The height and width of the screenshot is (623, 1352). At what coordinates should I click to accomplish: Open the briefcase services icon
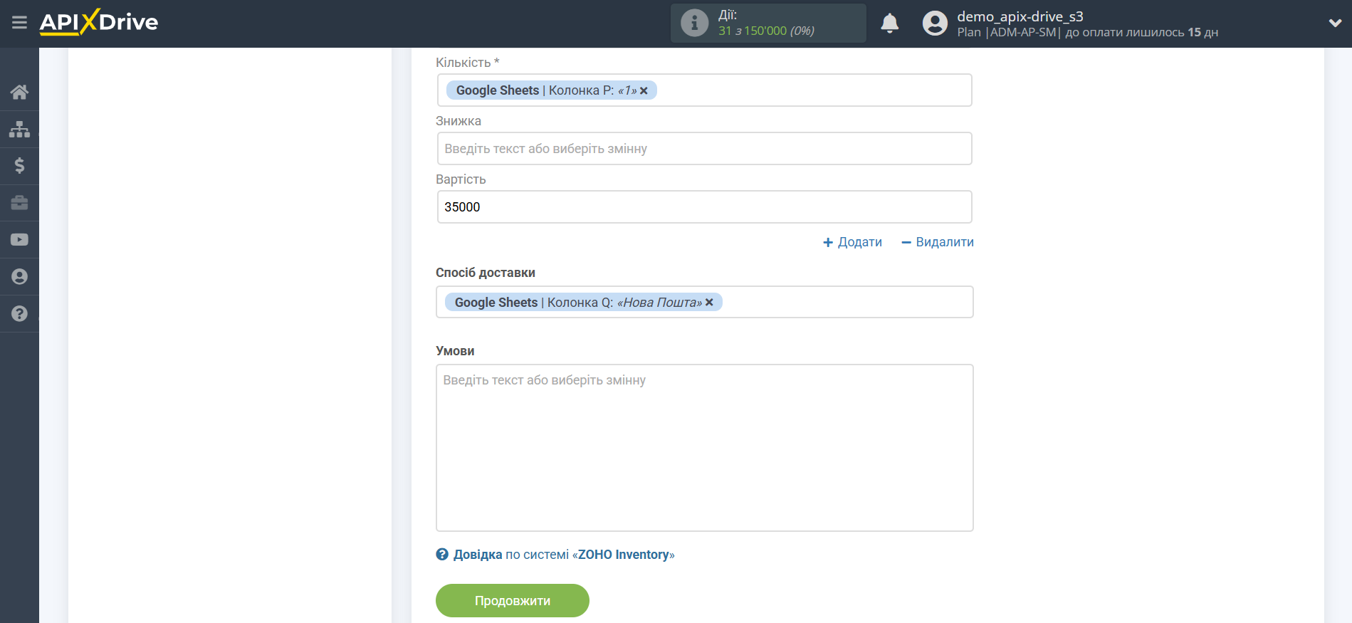point(19,203)
